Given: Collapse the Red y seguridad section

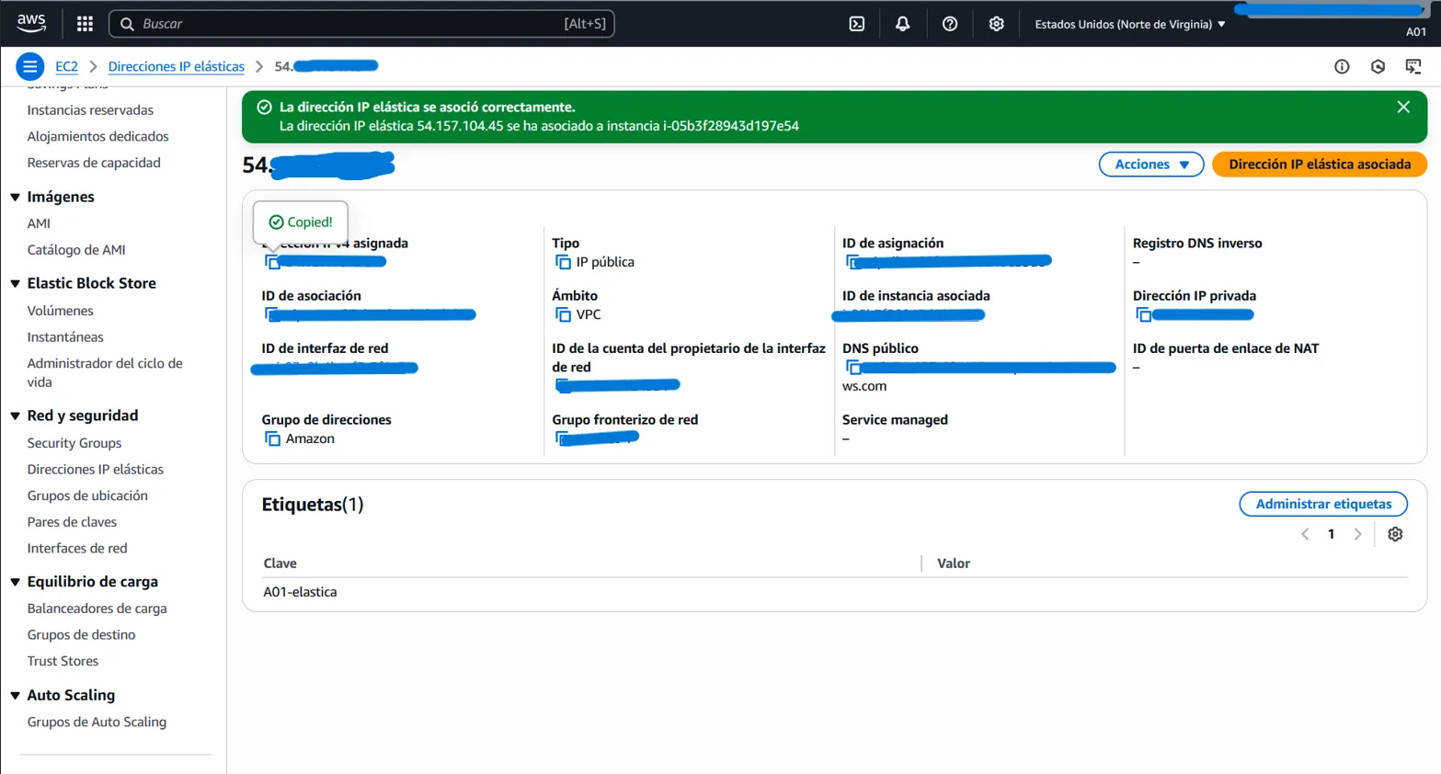Looking at the screenshot, I should [16, 416].
